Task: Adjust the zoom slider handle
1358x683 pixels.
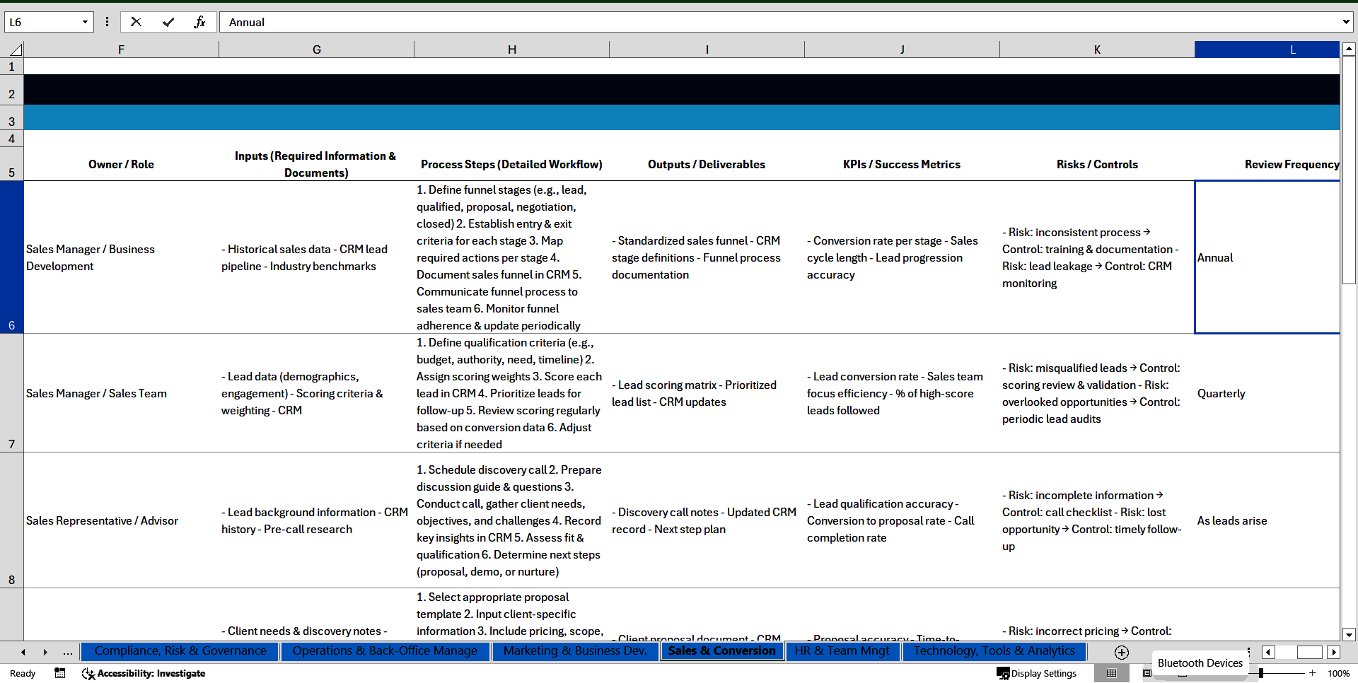Action: 1261,673
